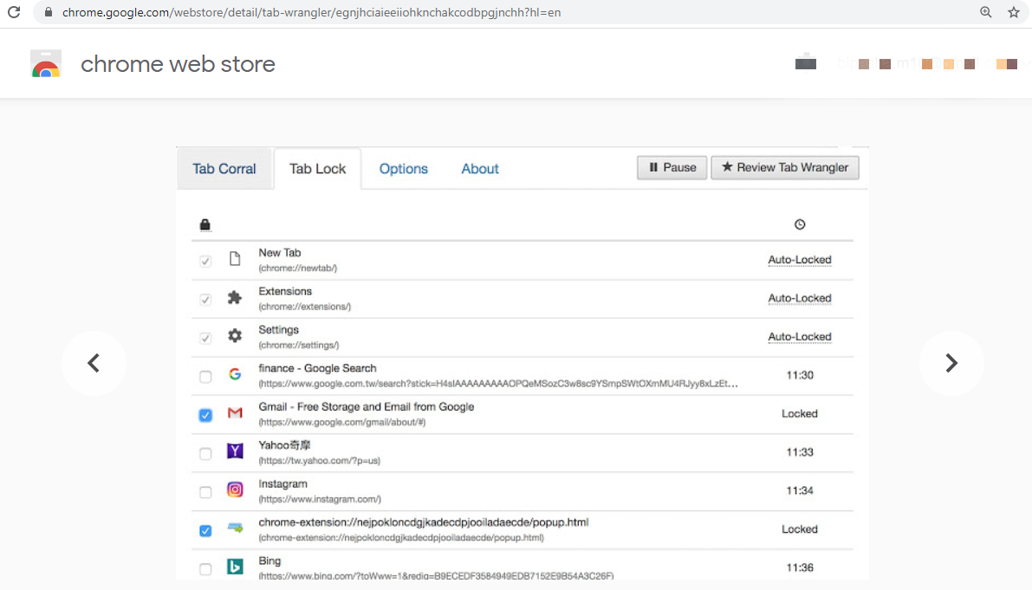
Task: Click the lock icon column header
Action: [205, 224]
